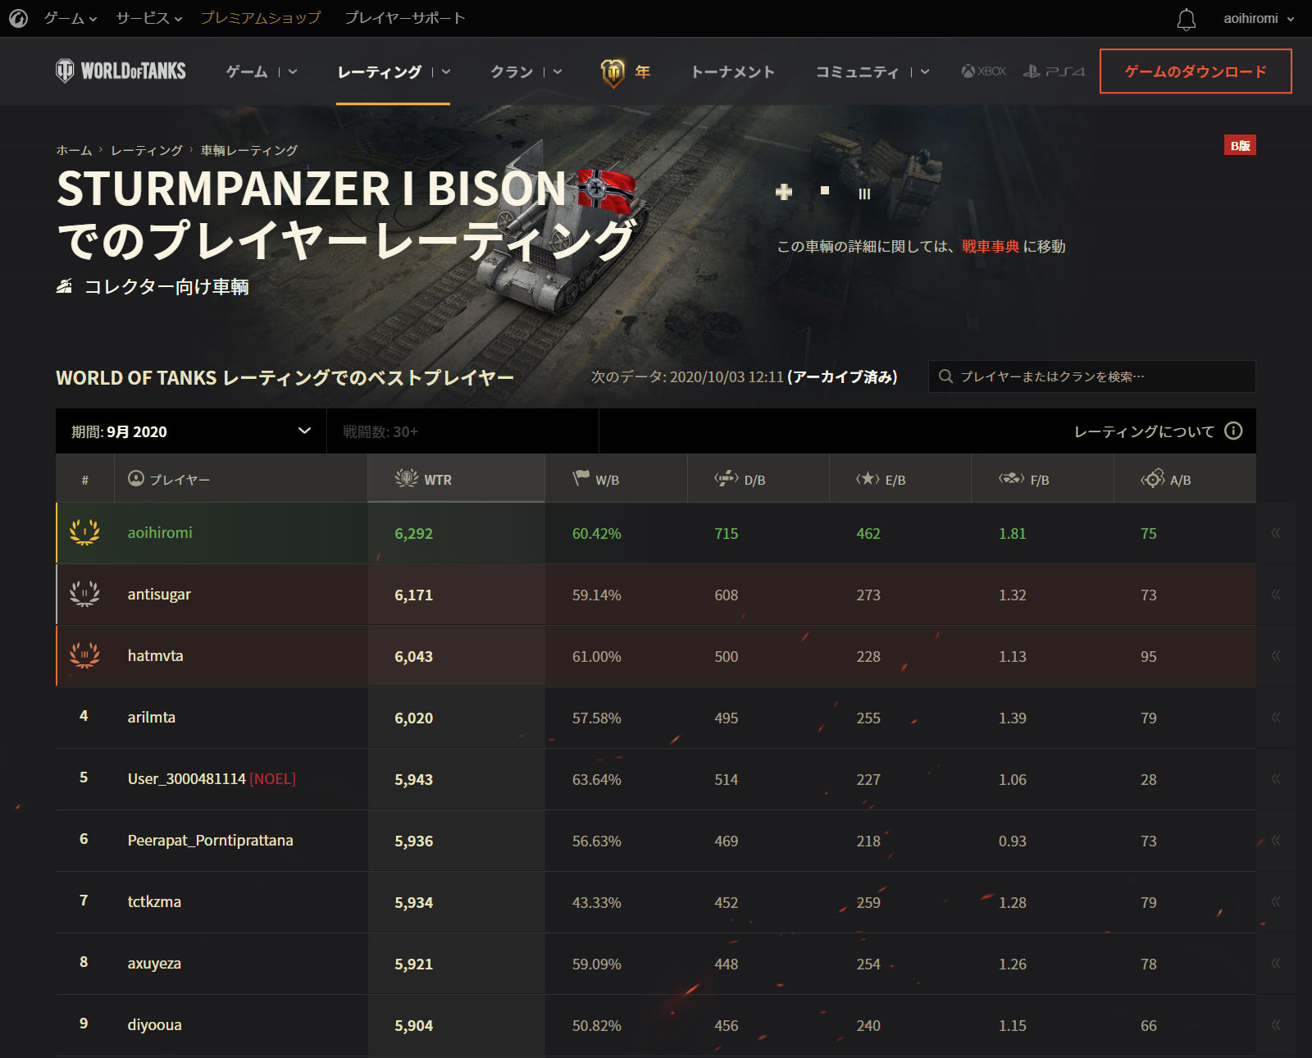Click the player column header icon
Viewport: 1312px width, 1058px height.
pyautogui.click(x=136, y=479)
